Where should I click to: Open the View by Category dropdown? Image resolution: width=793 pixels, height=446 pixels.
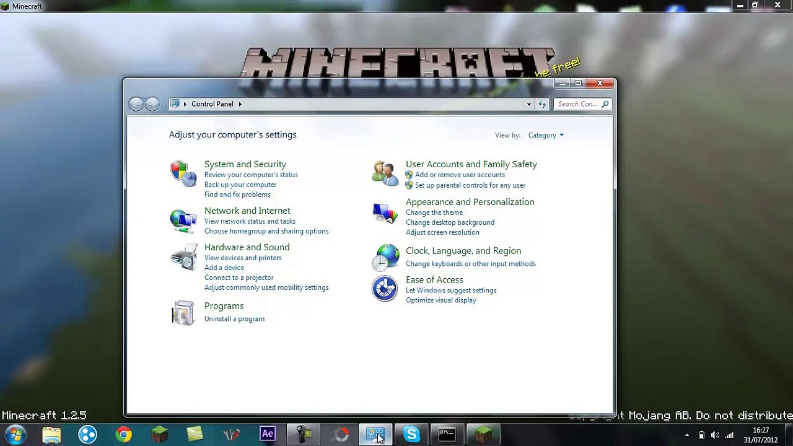coord(546,135)
